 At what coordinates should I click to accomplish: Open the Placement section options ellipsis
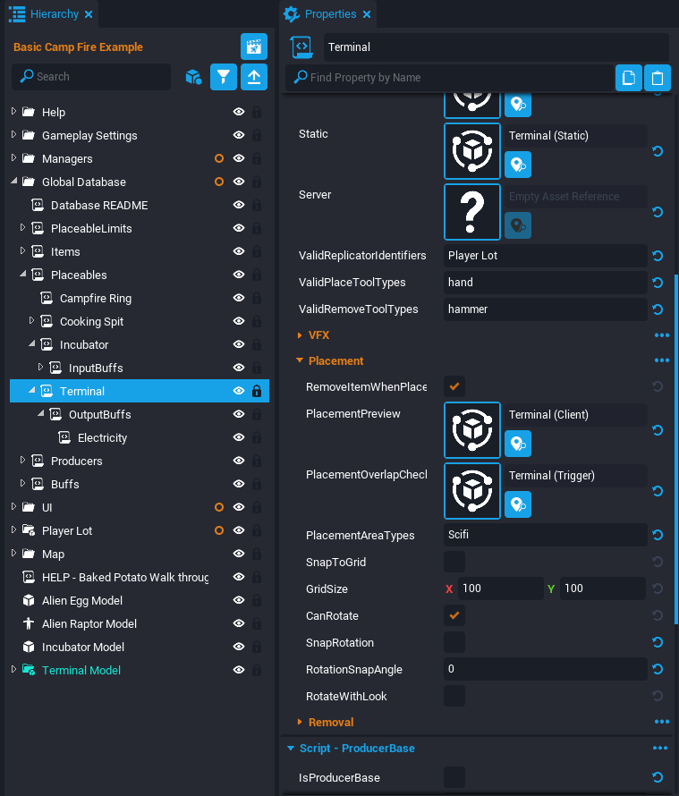662,360
